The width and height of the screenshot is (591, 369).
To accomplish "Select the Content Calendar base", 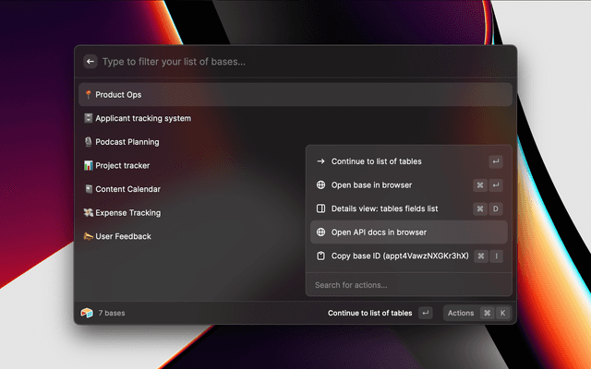I will point(127,189).
